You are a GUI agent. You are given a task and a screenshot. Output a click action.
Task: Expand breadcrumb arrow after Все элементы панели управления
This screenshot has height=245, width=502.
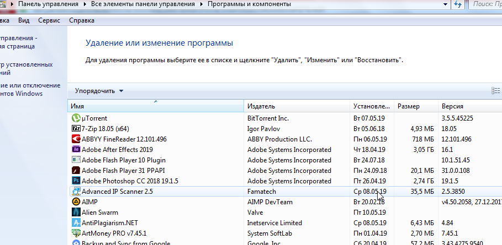[202, 4]
